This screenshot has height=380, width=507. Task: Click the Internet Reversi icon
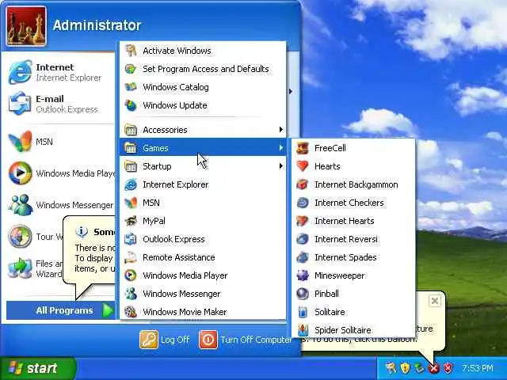pyautogui.click(x=303, y=239)
